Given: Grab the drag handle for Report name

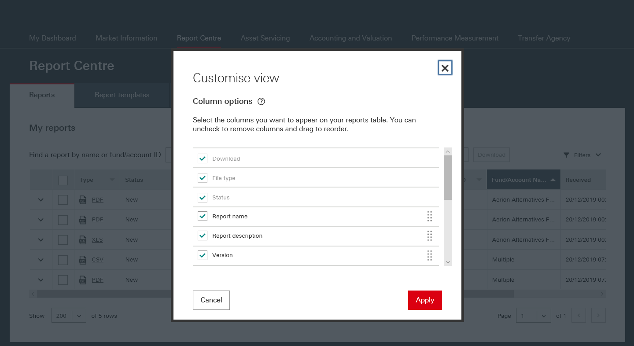Looking at the screenshot, I should 429,217.
